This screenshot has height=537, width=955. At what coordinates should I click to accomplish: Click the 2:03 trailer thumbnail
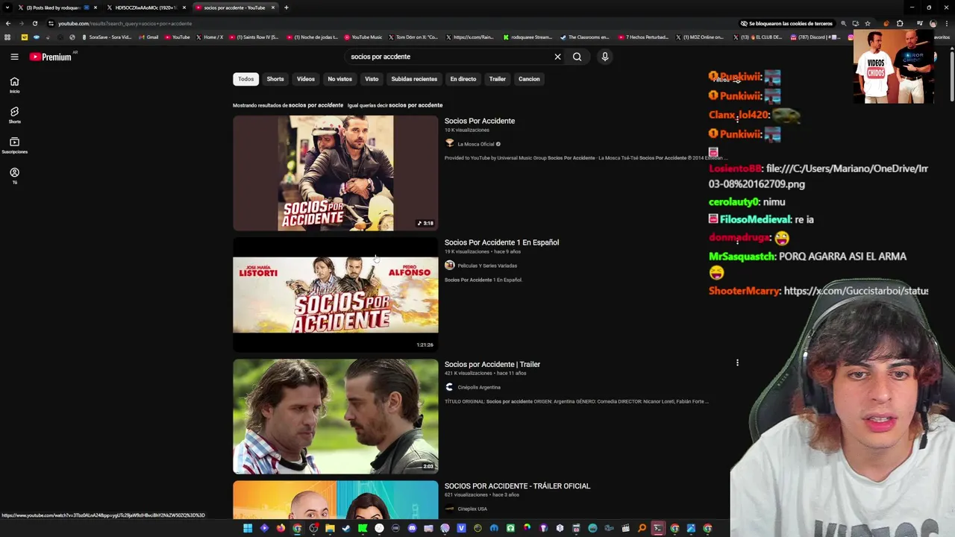point(336,416)
